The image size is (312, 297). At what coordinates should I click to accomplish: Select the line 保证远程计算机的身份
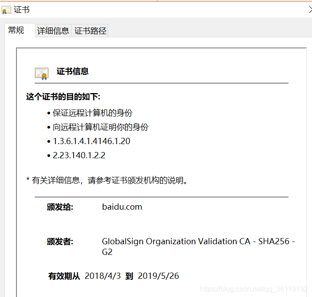pyautogui.click(x=93, y=113)
